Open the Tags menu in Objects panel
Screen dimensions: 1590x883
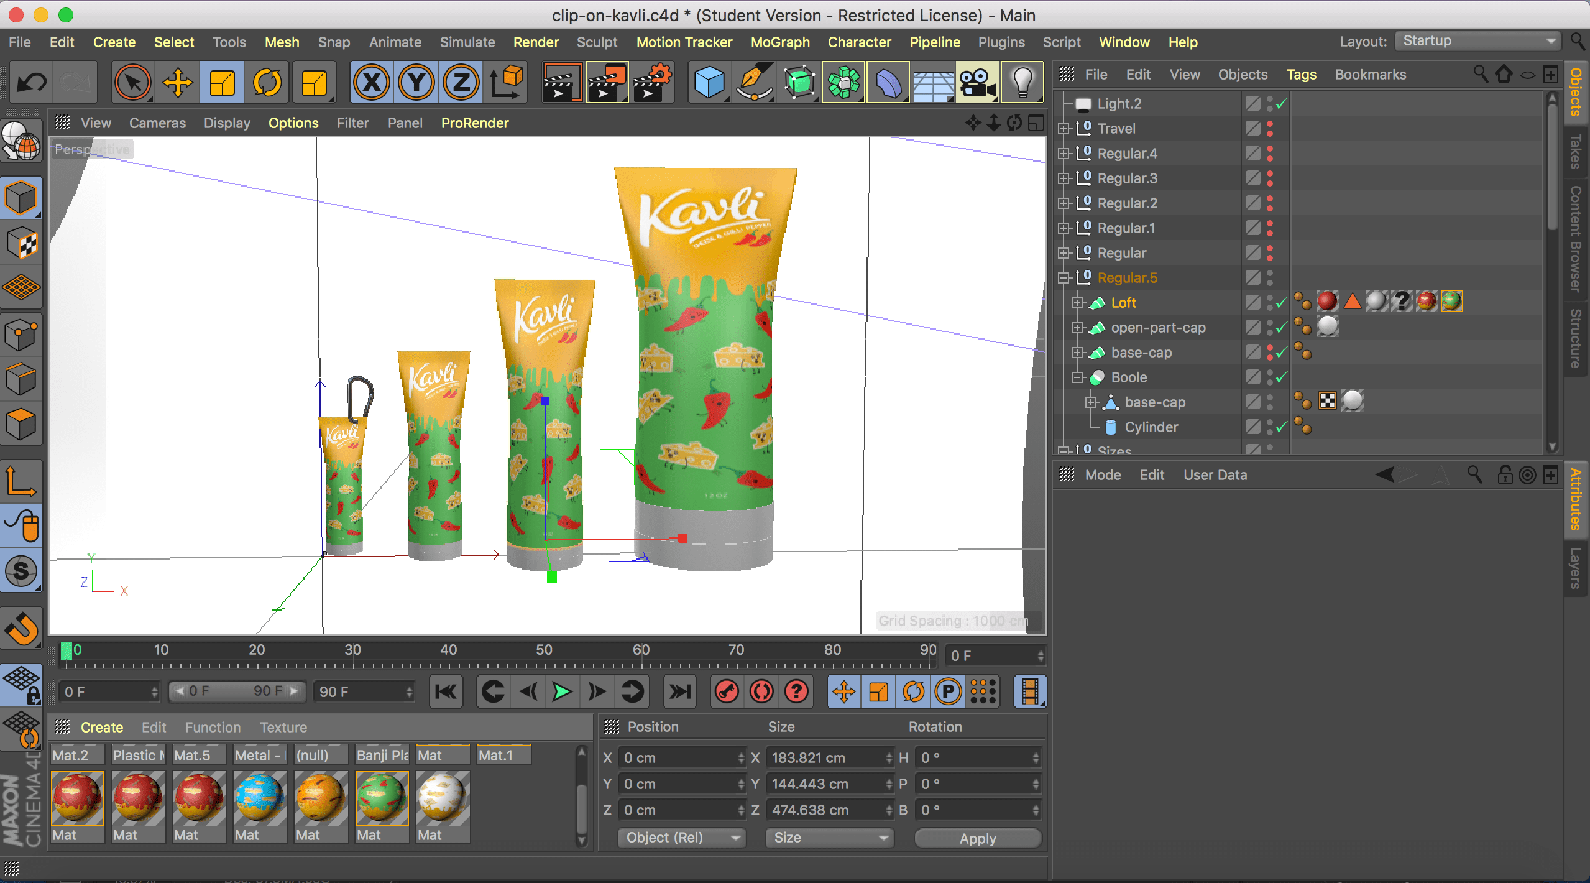point(1302,75)
